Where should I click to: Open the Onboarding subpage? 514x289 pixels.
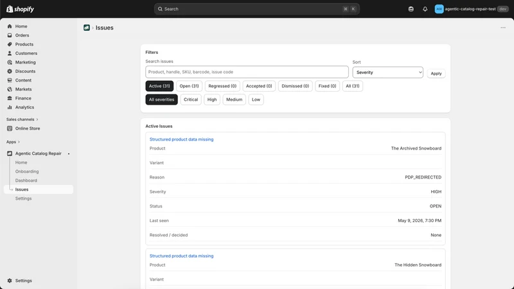click(x=27, y=171)
